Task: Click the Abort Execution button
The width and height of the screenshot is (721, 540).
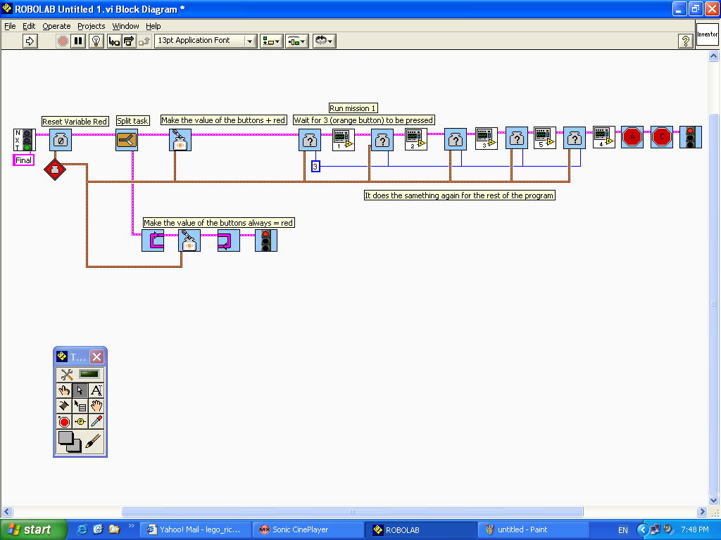Action: tap(62, 41)
